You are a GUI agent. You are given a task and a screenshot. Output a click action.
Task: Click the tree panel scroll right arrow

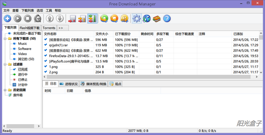click(39, 126)
